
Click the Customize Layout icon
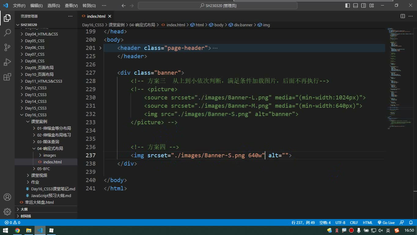pos(371,6)
